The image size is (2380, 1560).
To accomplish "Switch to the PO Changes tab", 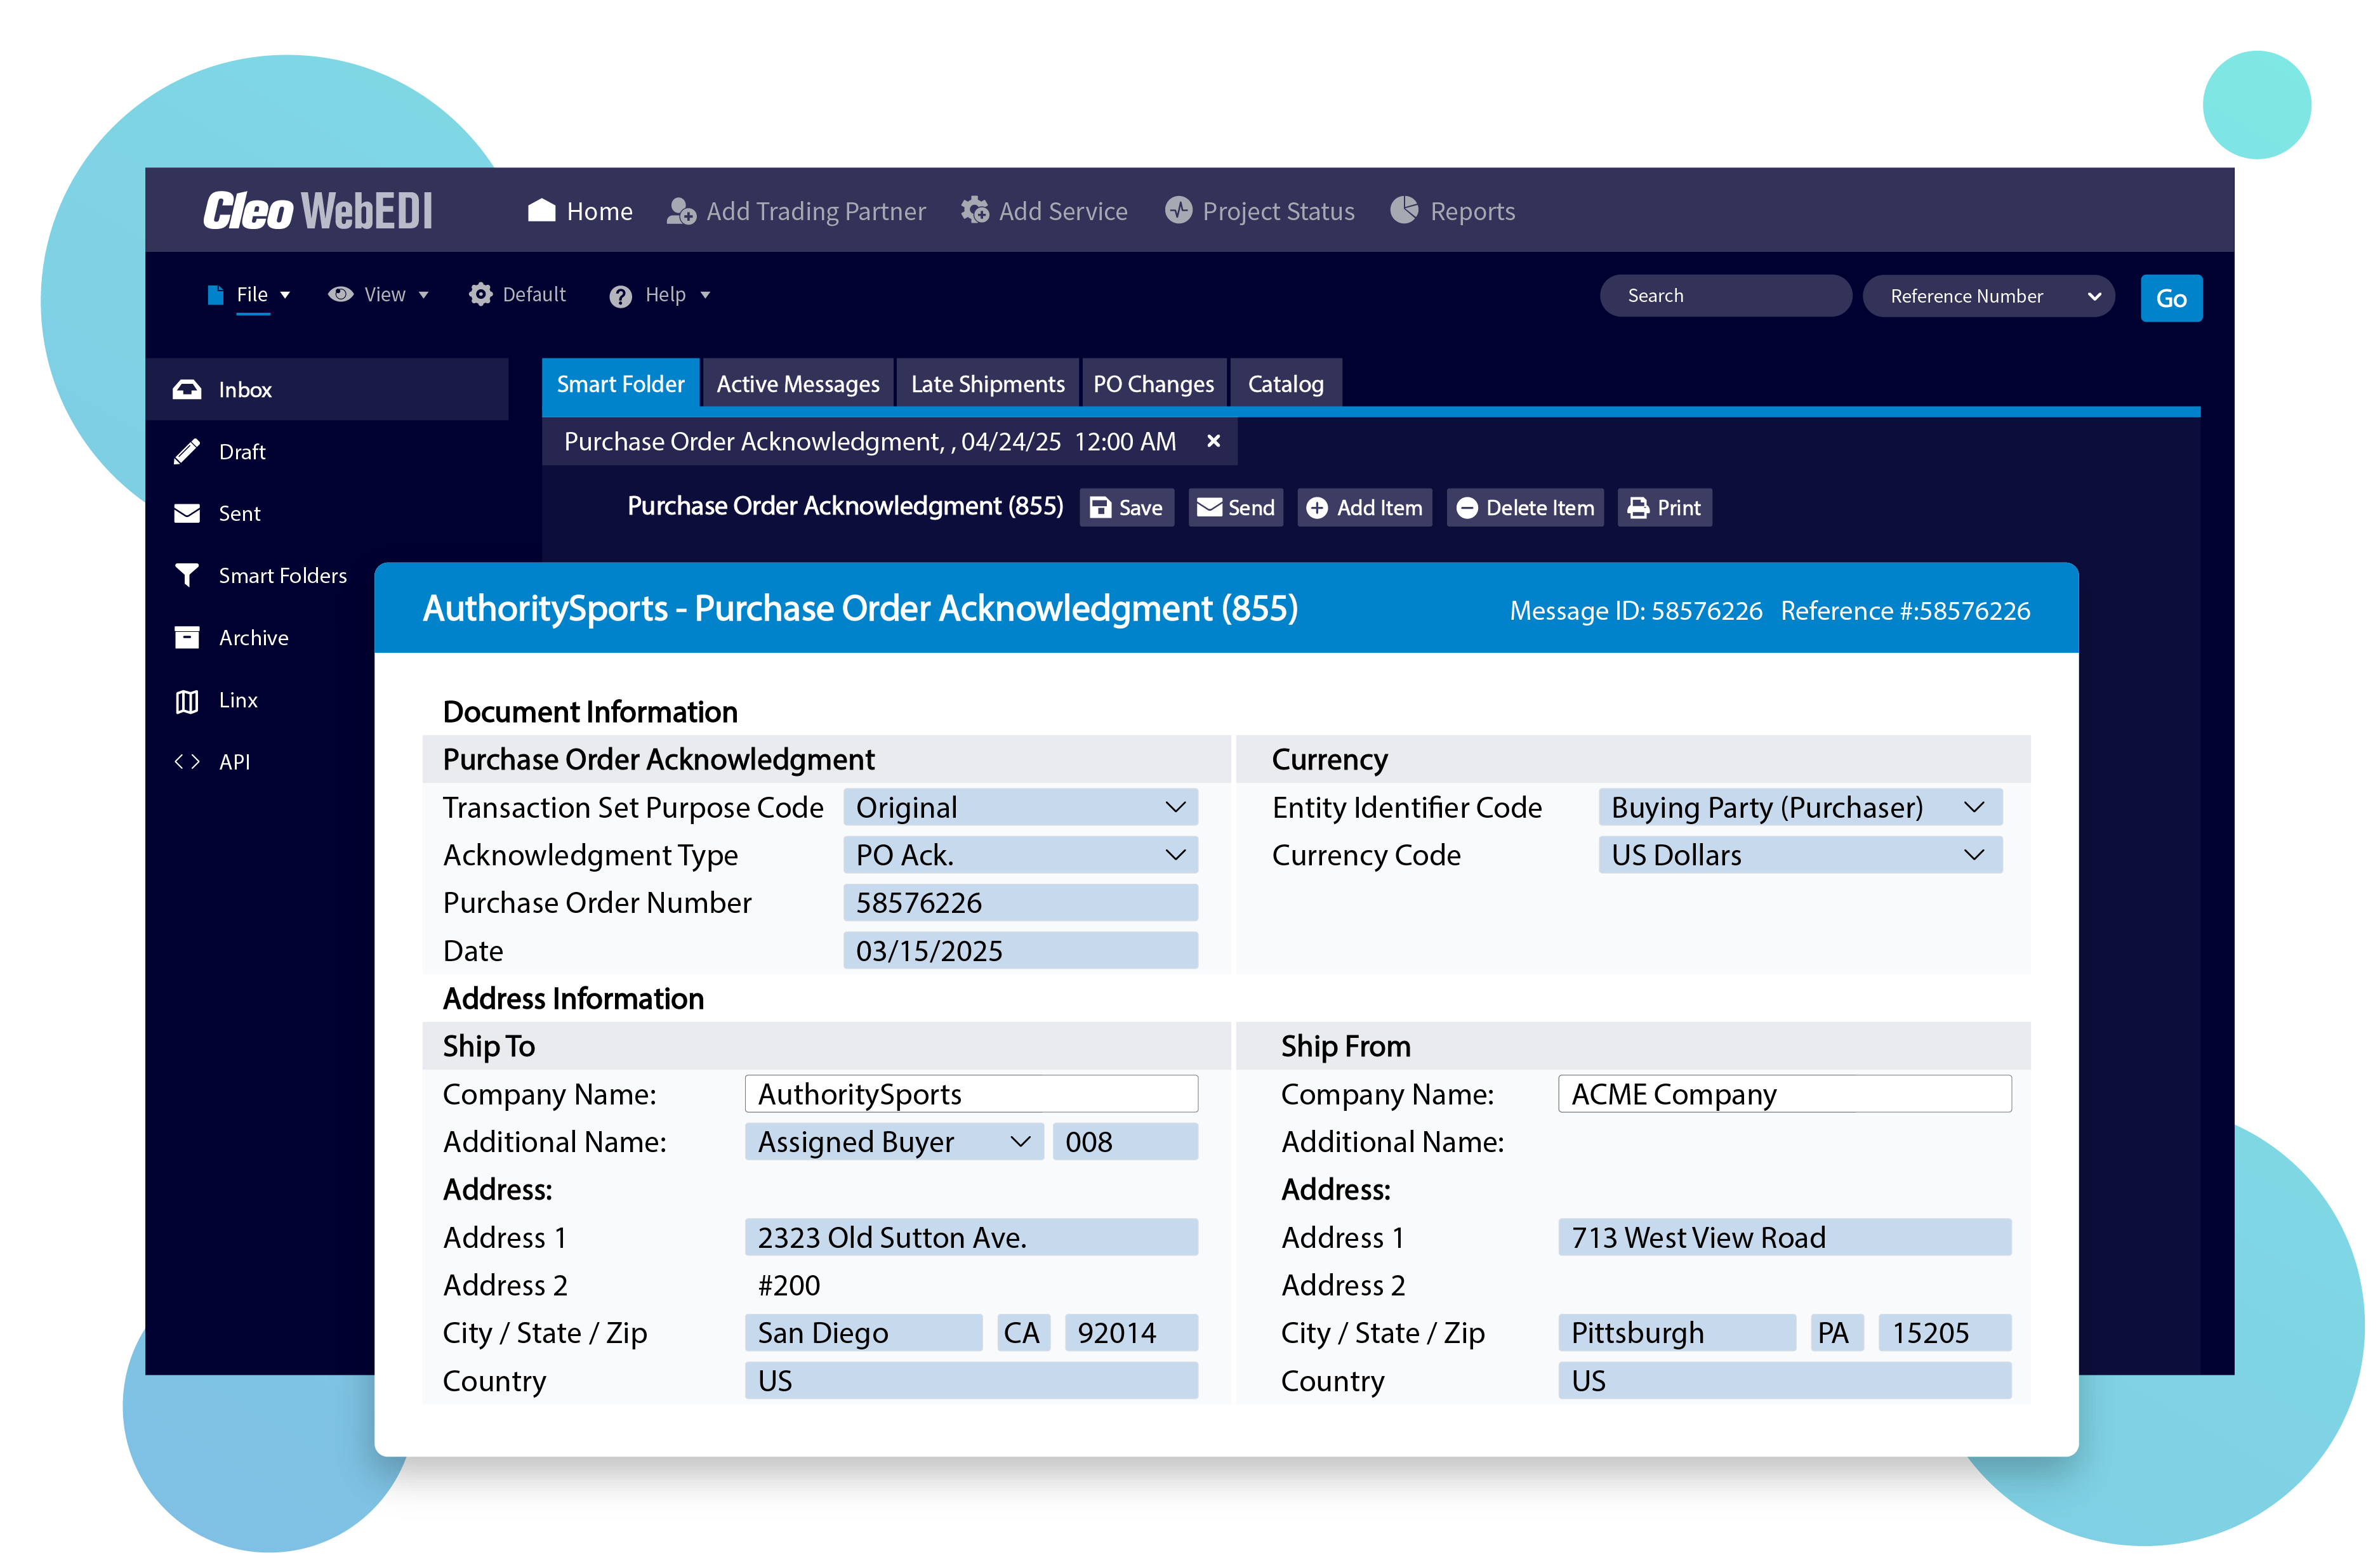I will [x=1153, y=384].
